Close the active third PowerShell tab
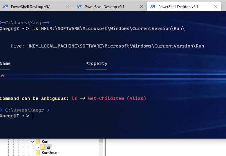 coord(215,6)
